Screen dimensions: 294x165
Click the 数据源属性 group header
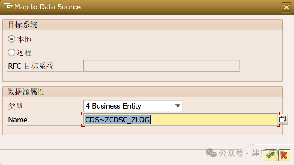point(142,92)
